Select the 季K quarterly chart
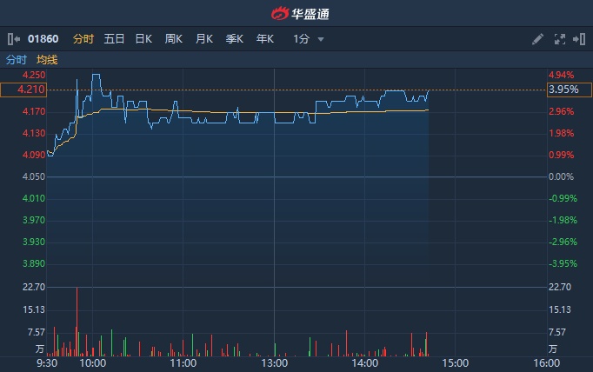Image resolution: width=593 pixels, height=372 pixels. tap(235, 39)
